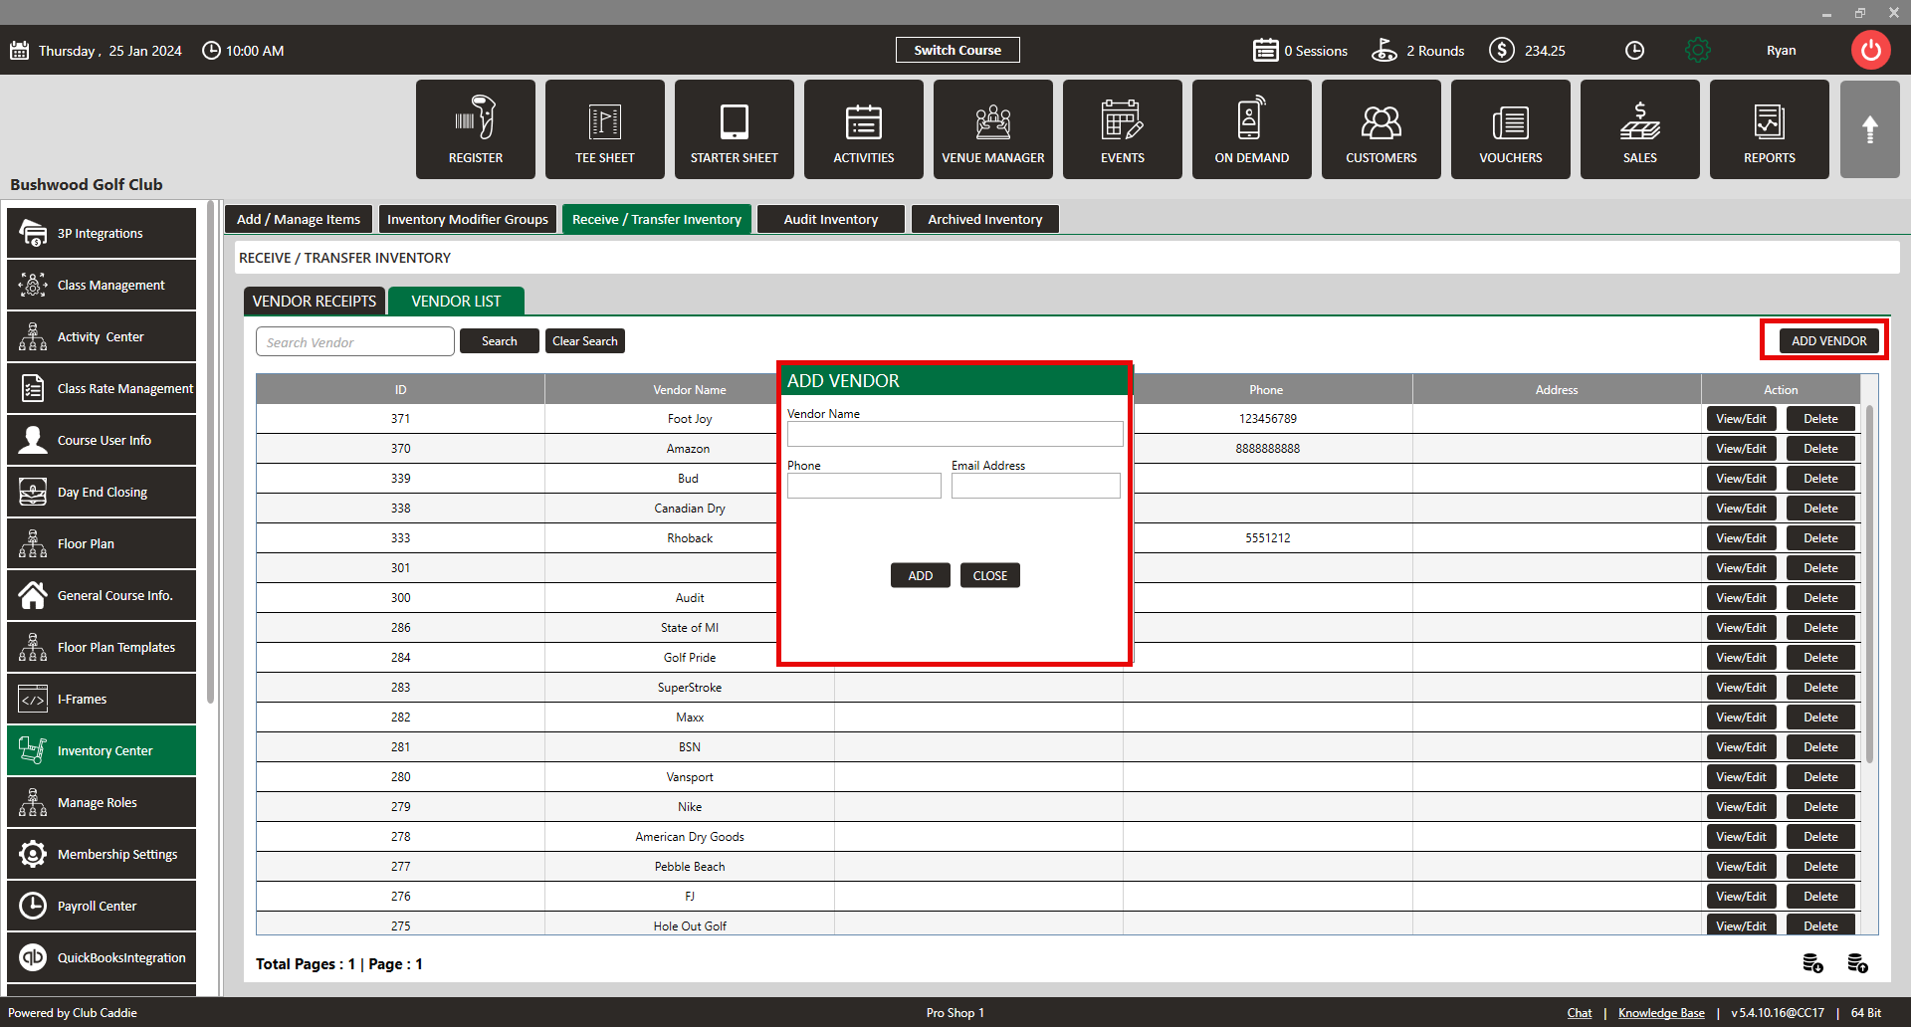Click the first coins icon at bottom right

[x=1812, y=963]
